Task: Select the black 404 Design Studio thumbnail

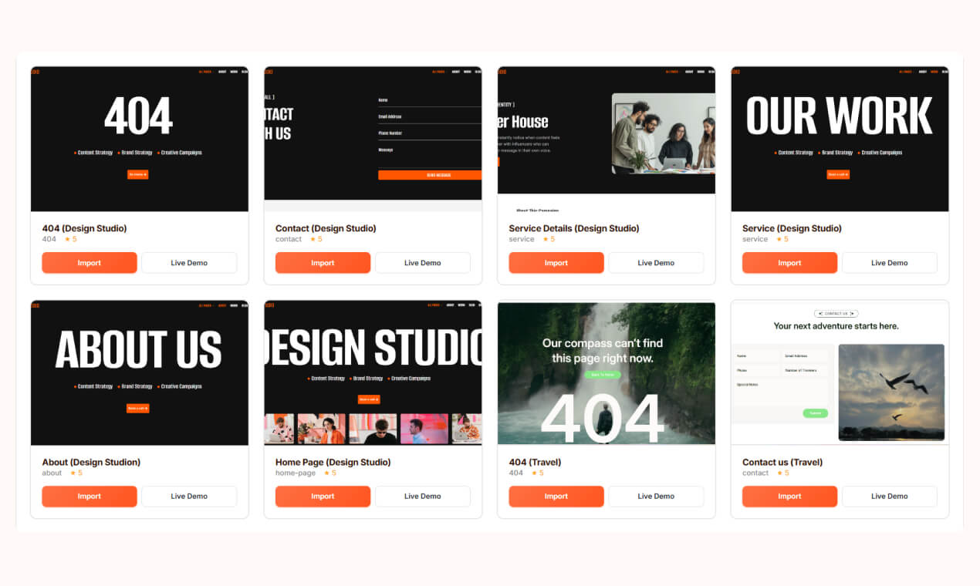Action: click(x=140, y=139)
